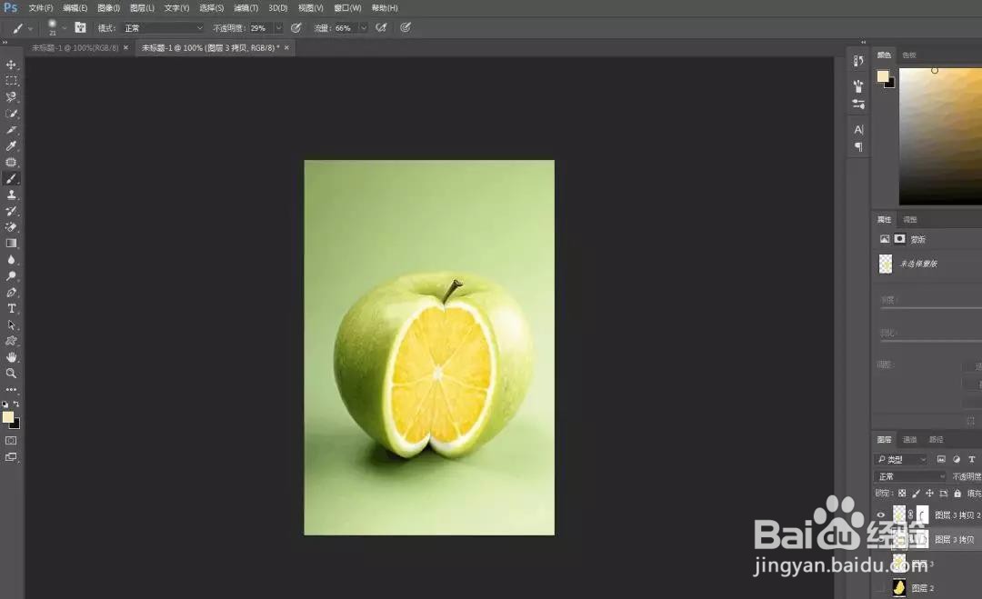The height and width of the screenshot is (599, 982).
Task: Open the Edit Toolbar three-dots menu
Action: [x=11, y=389]
